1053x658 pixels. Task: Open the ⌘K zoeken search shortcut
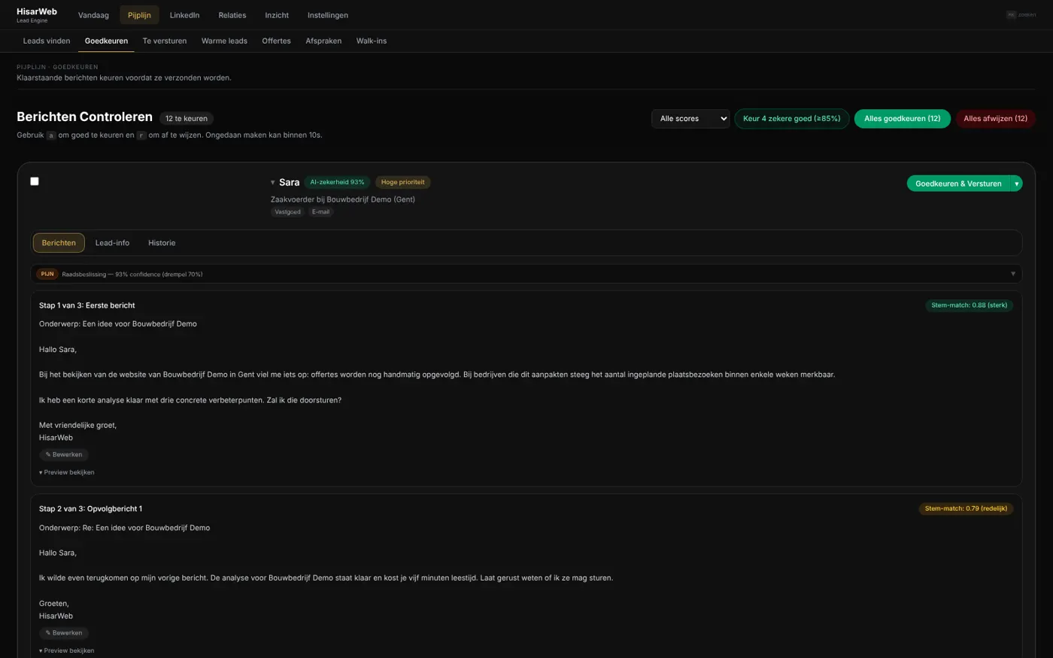tap(1021, 15)
